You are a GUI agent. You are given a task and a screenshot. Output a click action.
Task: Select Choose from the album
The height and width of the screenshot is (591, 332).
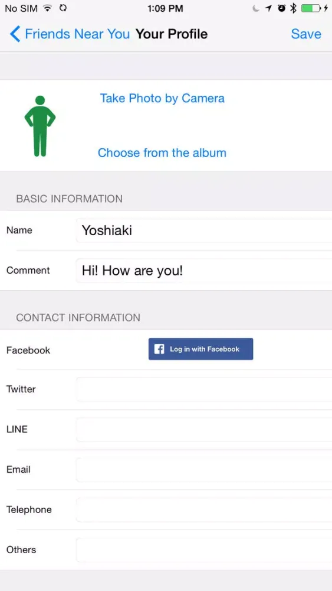click(x=162, y=152)
